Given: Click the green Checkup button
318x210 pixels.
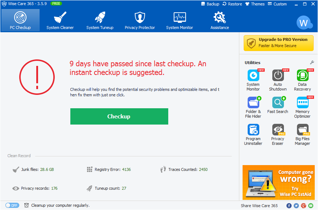Looking at the screenshot, I should [119, 117].
